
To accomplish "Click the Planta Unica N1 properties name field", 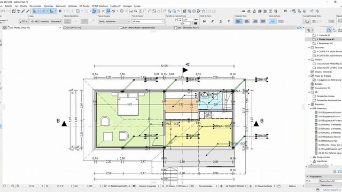I will coord(330,181).
